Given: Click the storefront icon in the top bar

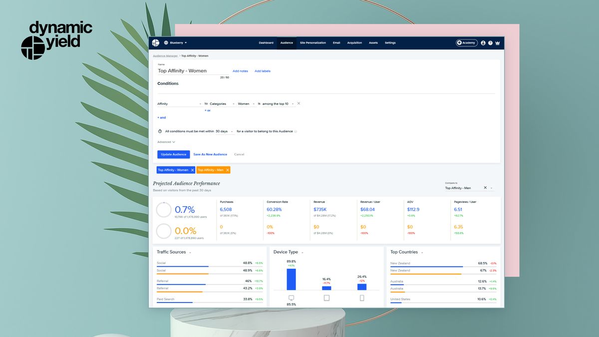Looking at the screenshot, I should tap(497, 43).
